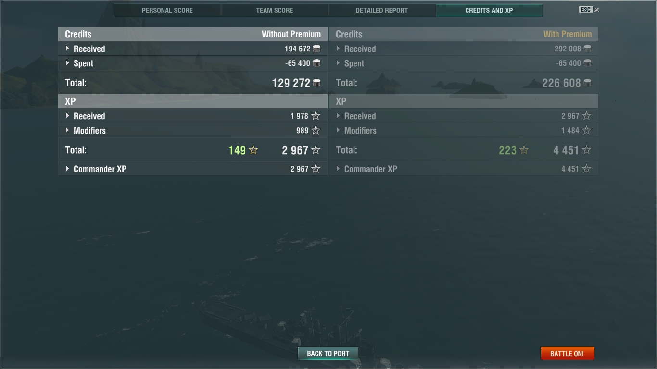Click the premium coin icon beside 226 608
The height and width of the screenshot is (369, 657).
click(x=587, y=83)
